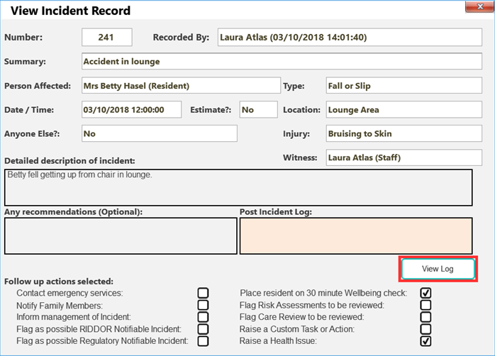Enable Raise a Custom Task or Action
The height and width of the screenshot is (356, 495).
coord(426,329)
